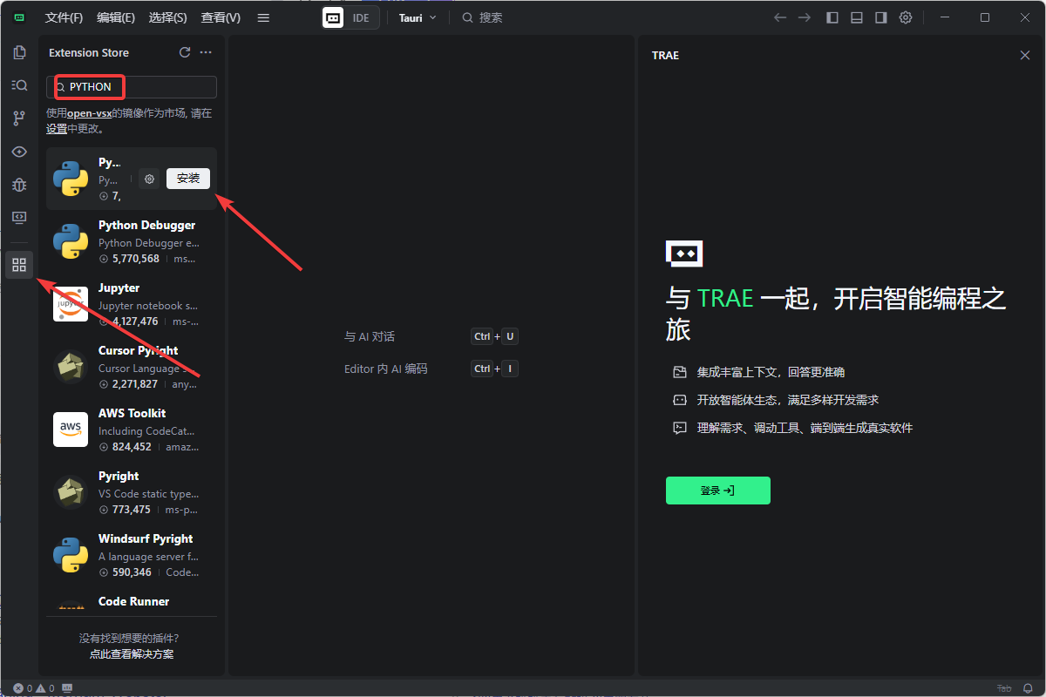Image resolution: width=1046 pixels, height=697 pixels.
Task: Navigate back with left arrow
Action: click(780, 17)
